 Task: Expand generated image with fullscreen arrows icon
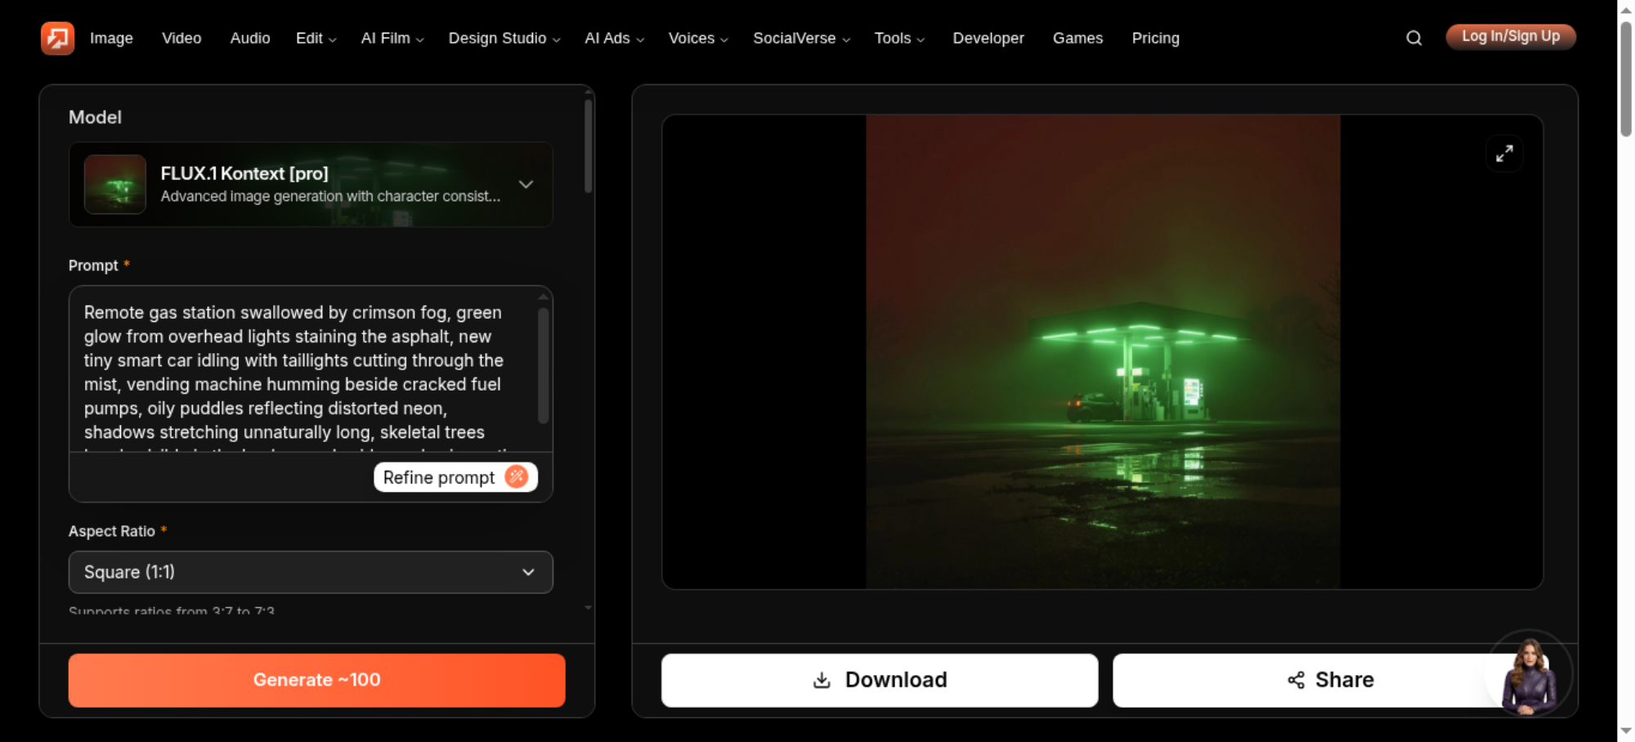1504,154
